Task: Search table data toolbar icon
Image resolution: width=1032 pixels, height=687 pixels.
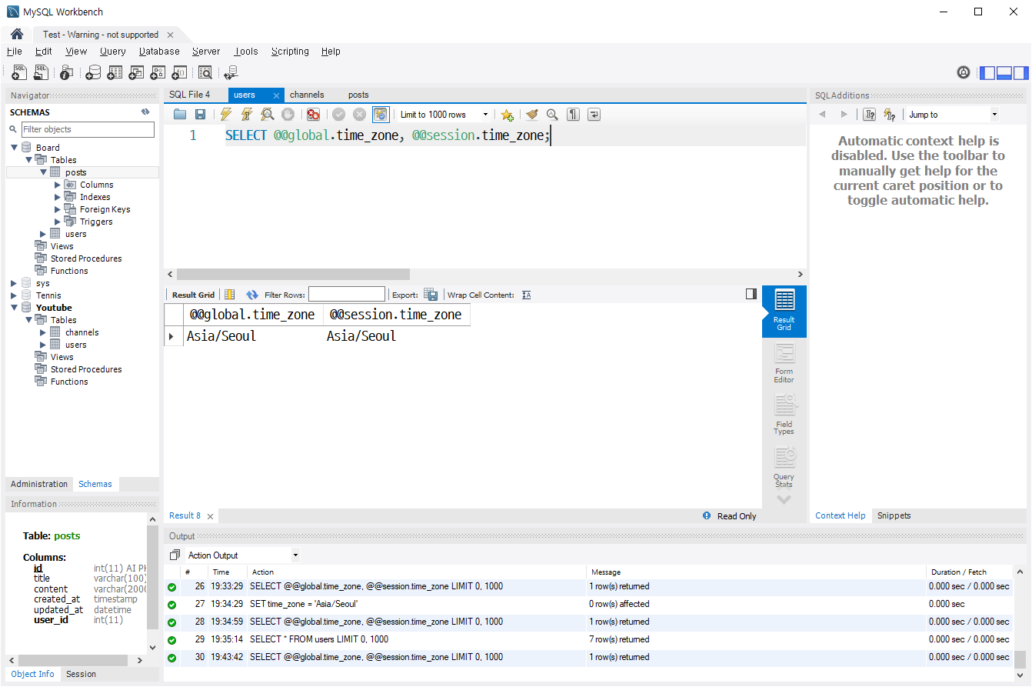Action: pyautogui.click(x=205, y=72)
